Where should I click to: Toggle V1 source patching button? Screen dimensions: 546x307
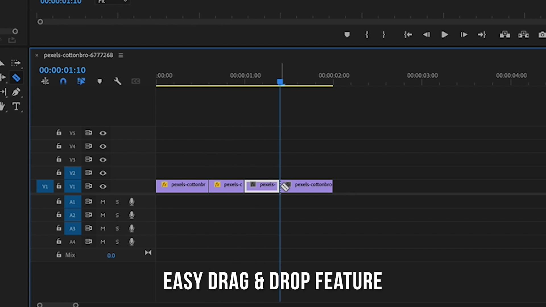[x=45, y=186]
